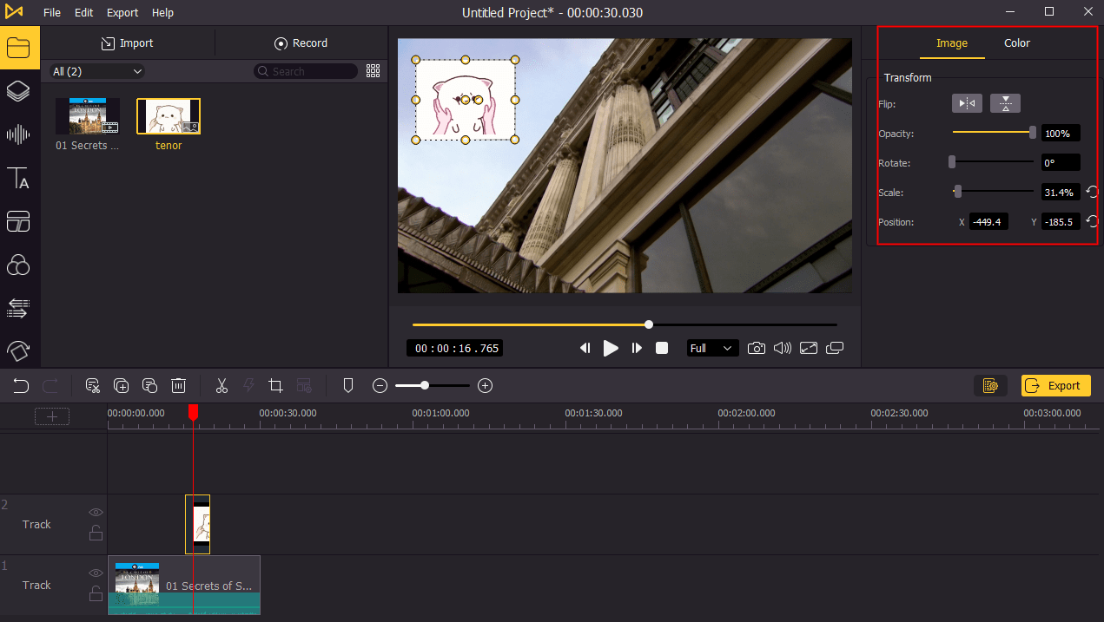
Task: Open the Templates panel in sidebar
Action: pyautogui.click(x=18, y=222)
